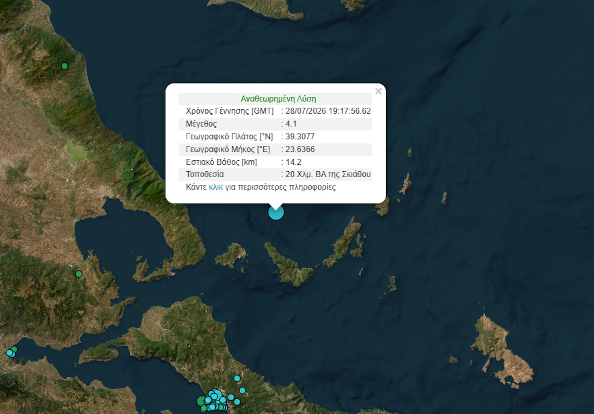
Task: Click the northernmost cyan marker on Evia
Action: 237,378
